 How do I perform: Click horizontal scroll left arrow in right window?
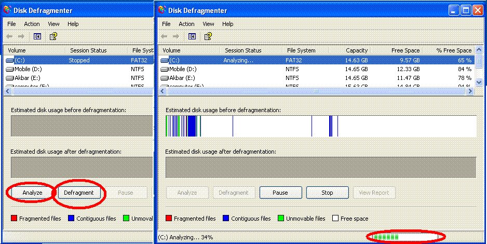(x=162, y=91)
